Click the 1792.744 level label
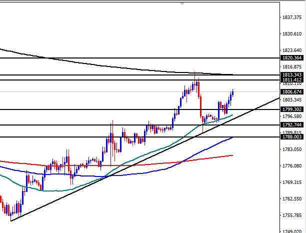 292,124
